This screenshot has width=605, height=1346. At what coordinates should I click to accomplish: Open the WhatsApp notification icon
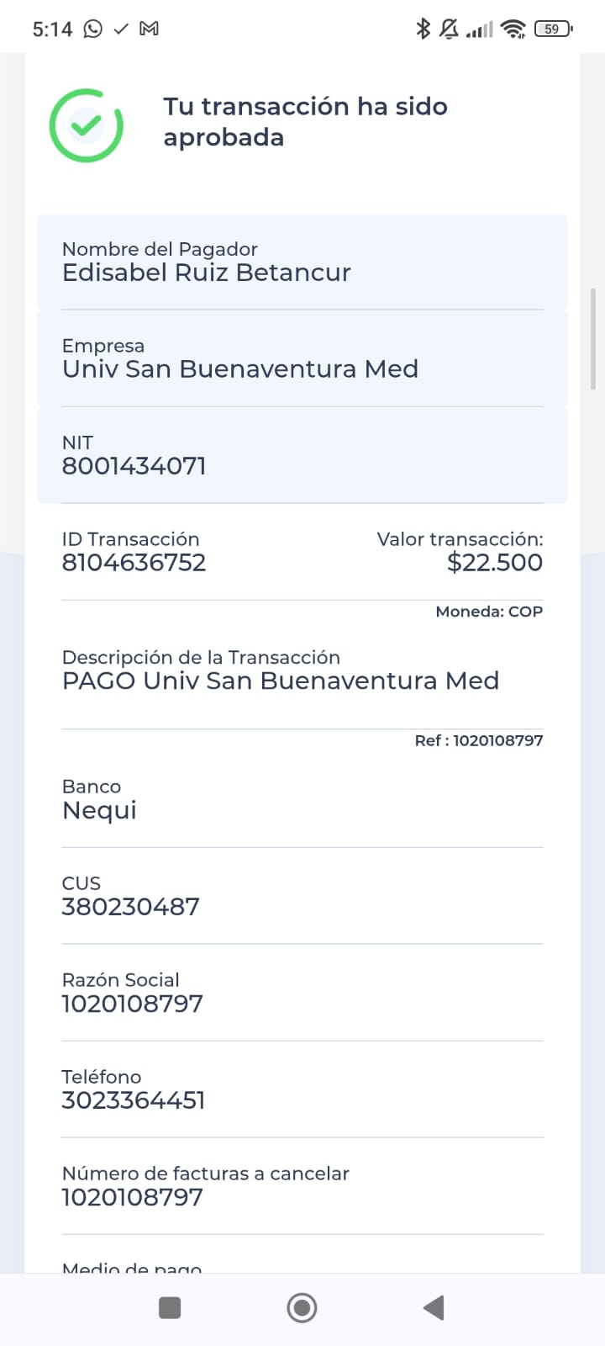click(93, 29)
